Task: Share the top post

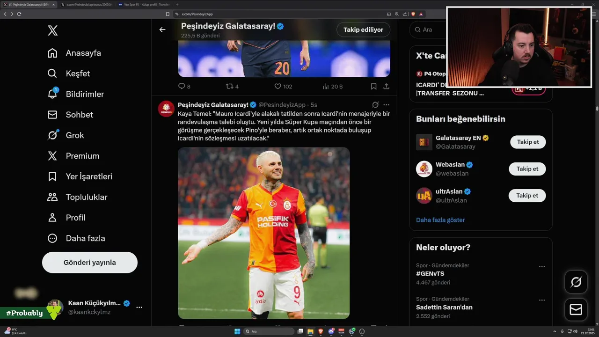Action: [386, 86]
